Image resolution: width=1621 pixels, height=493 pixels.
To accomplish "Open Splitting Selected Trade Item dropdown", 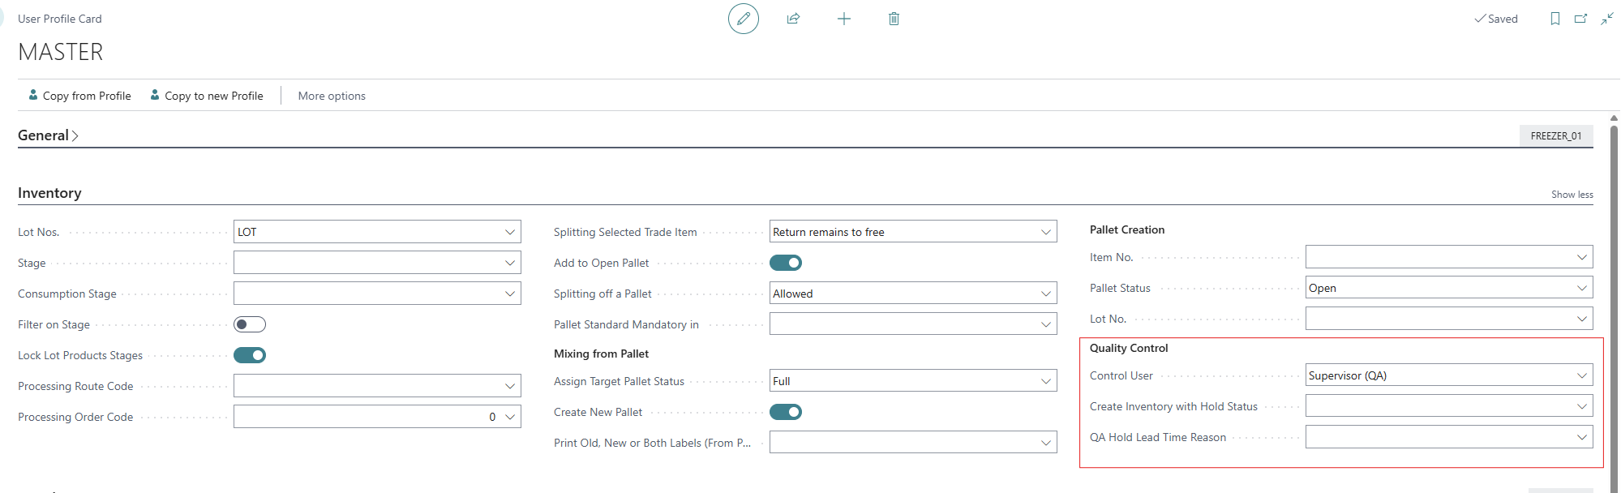I will (1045, 232).
